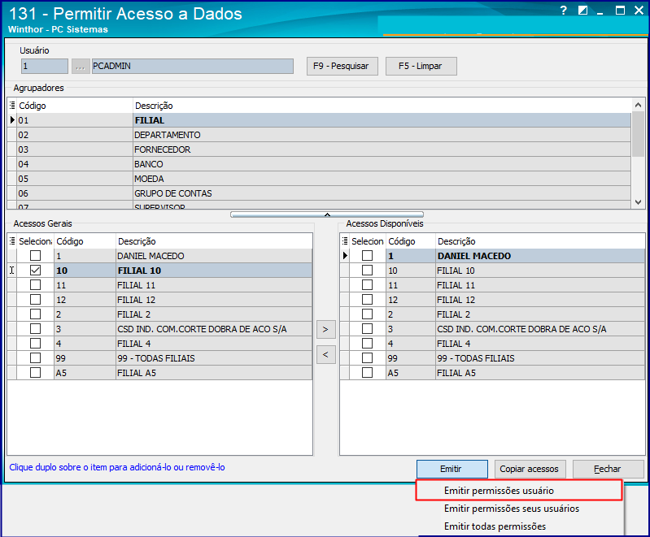Check FILIAL 4 in Acessos Gerais
The width and height of the screenshot is (650, 537).
point(35,343)
